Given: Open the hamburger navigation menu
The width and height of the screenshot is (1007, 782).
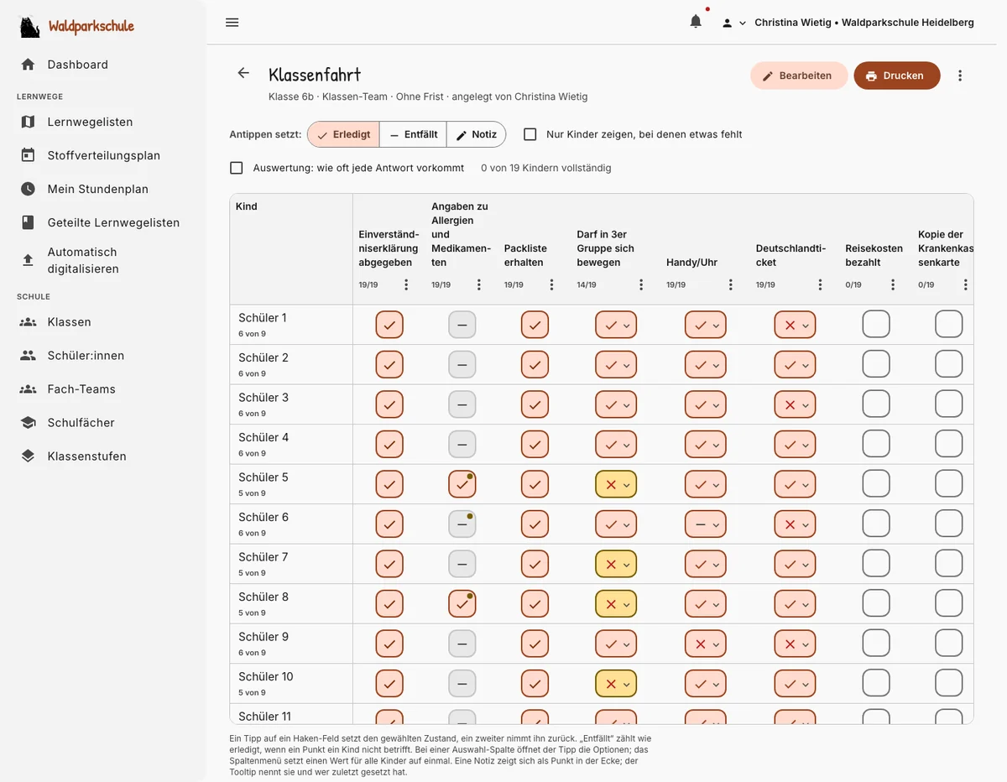Looking at the screenshot, I should 232,23.
